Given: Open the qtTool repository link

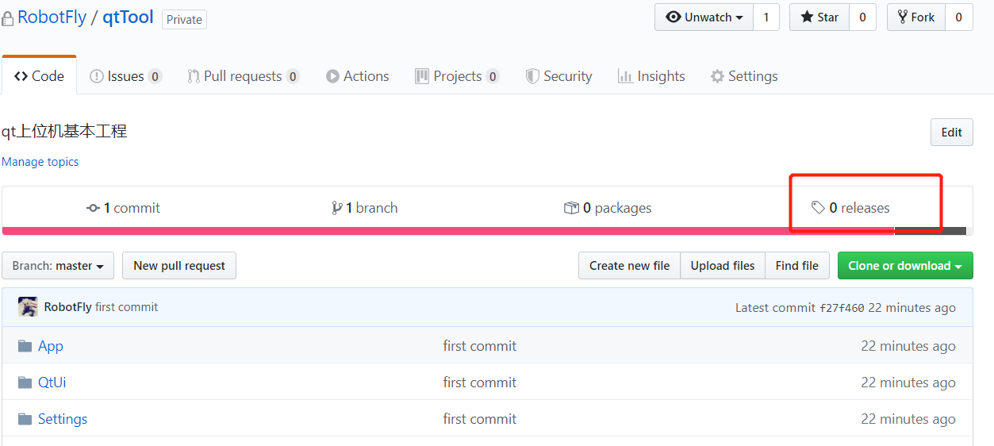Looking at the screenshot, I should tap(128, 17).
